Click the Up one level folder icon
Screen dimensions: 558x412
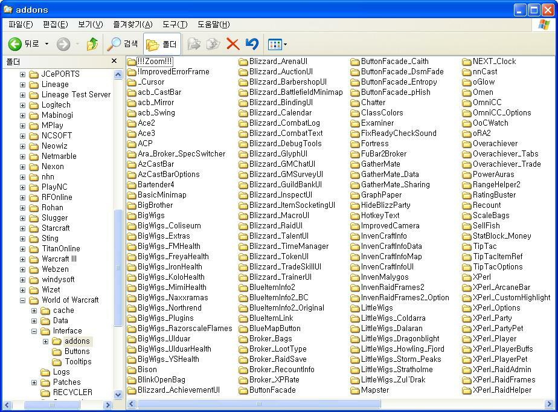click(92, 44)
